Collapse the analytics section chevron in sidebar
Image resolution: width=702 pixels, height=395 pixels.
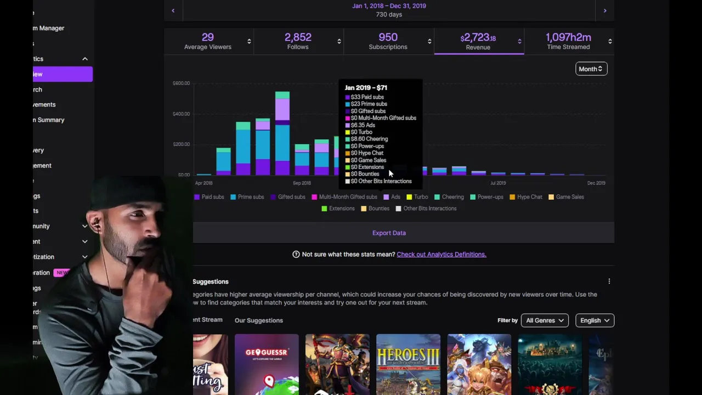[85, 59]
